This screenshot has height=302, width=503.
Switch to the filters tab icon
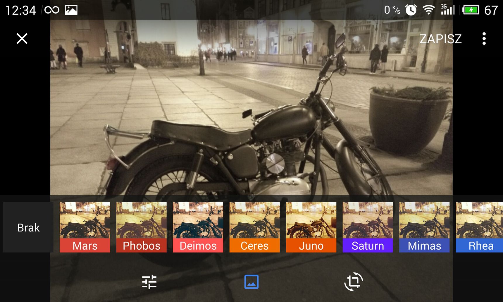pyautogui.click(x=251, y=282)
